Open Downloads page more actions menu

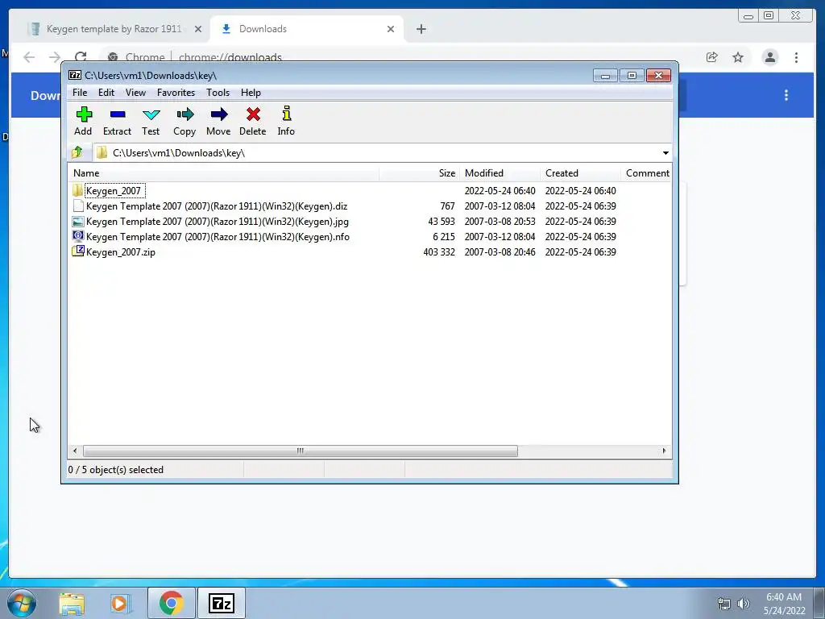click(786, 95)
